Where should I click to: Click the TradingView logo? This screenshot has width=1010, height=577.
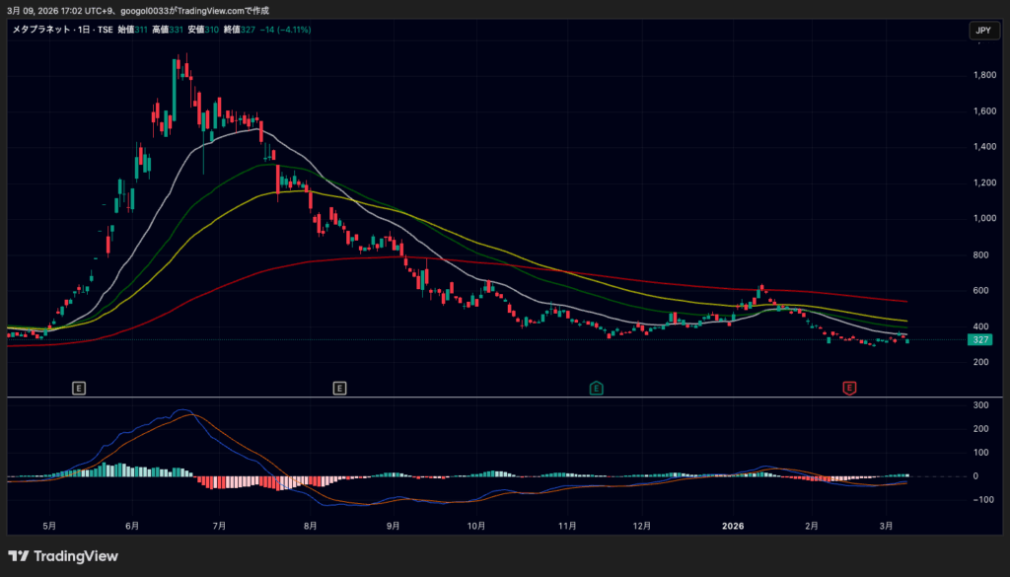click(63, 556)
